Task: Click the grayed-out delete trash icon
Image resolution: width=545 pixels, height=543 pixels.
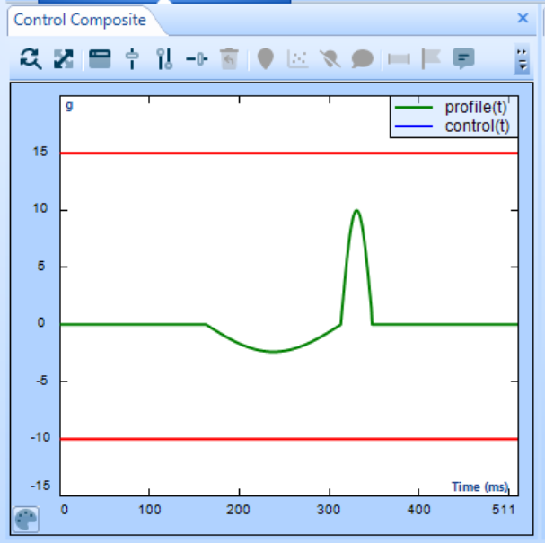Action: coord(229,59)
